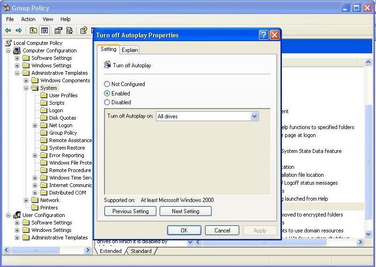
Task: Click the Next Setting button
Action: 185,211
